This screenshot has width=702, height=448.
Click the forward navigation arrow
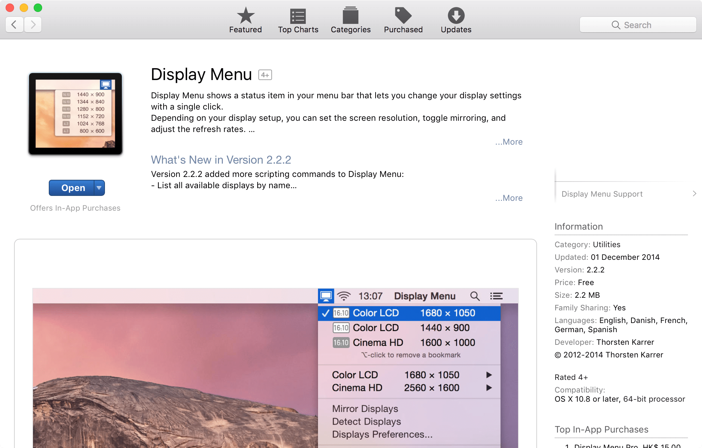pos(33,25)
